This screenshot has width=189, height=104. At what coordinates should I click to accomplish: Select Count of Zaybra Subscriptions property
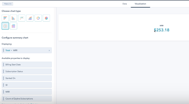pos(27,99)
